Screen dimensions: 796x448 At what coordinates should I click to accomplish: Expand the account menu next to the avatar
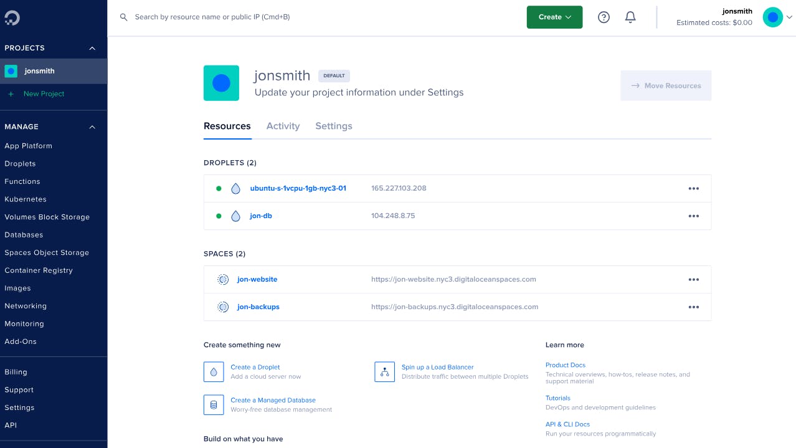pyautogui.click(x=789, y=17)
